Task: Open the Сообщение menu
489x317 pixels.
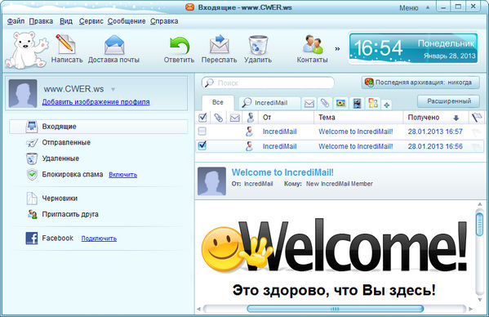Action: 127,21
